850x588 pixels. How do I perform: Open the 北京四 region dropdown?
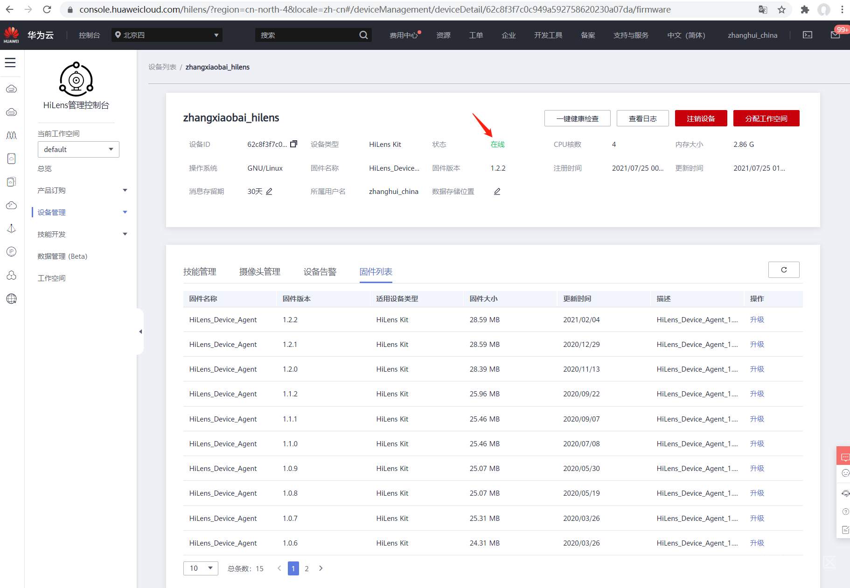(x=167, y=35)
